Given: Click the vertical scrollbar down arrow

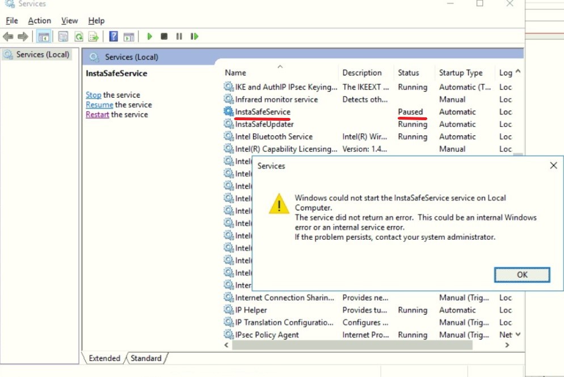Looking at the screenshot, I should point(518,334).
